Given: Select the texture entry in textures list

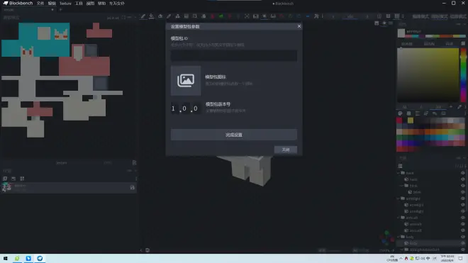Looking at the screenshot, I should [x=69, y=187].
